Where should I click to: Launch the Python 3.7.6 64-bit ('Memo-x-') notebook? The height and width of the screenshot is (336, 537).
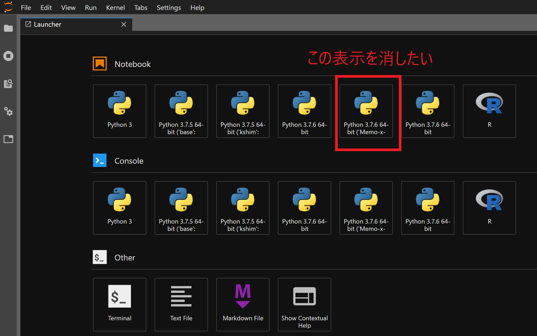(x=366, y=111)
